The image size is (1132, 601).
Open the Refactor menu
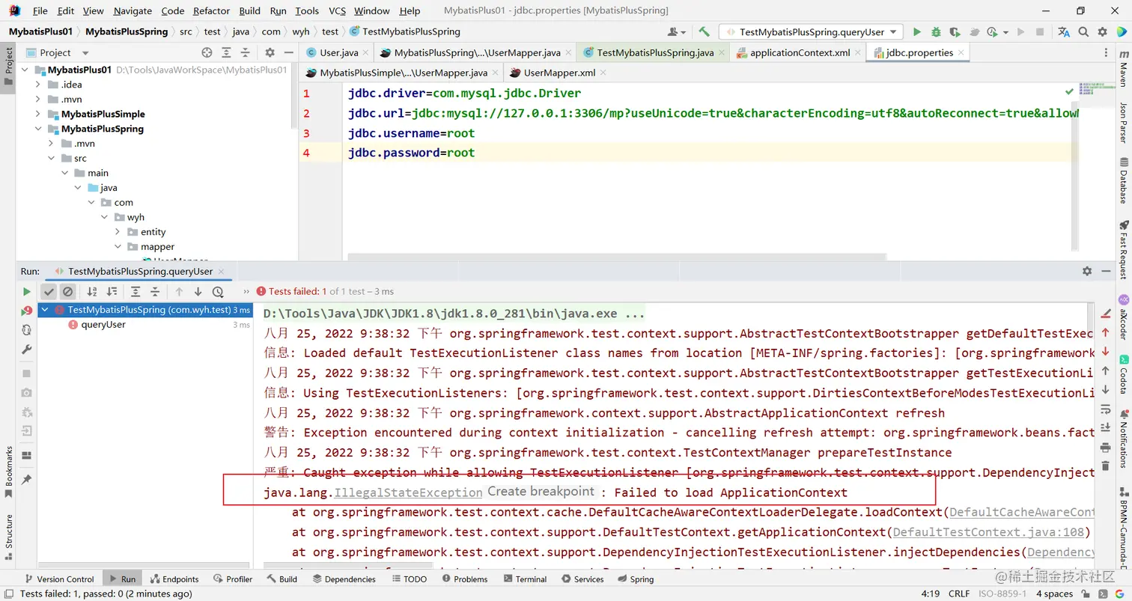tap(211, 10)
